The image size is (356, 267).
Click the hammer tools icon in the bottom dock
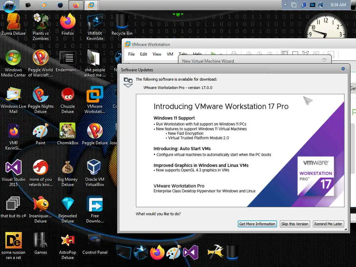215,251
